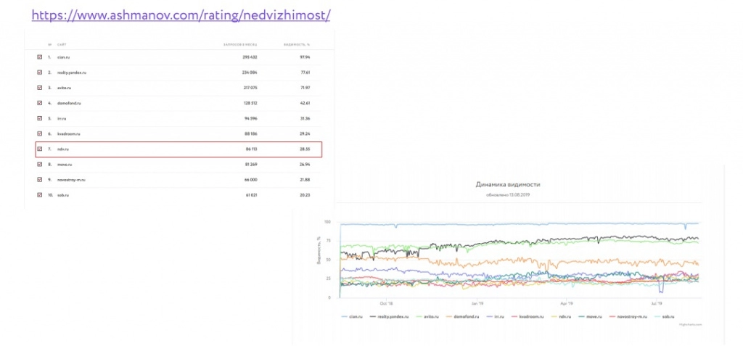Select the requests value 88 186
Image resolution: width=743 pixels, height=346 pixels.
(250, 133)
